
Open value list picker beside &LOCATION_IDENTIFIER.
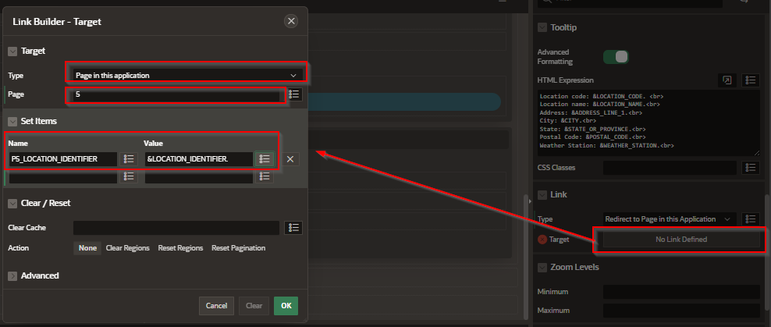[x=265, y=159]
